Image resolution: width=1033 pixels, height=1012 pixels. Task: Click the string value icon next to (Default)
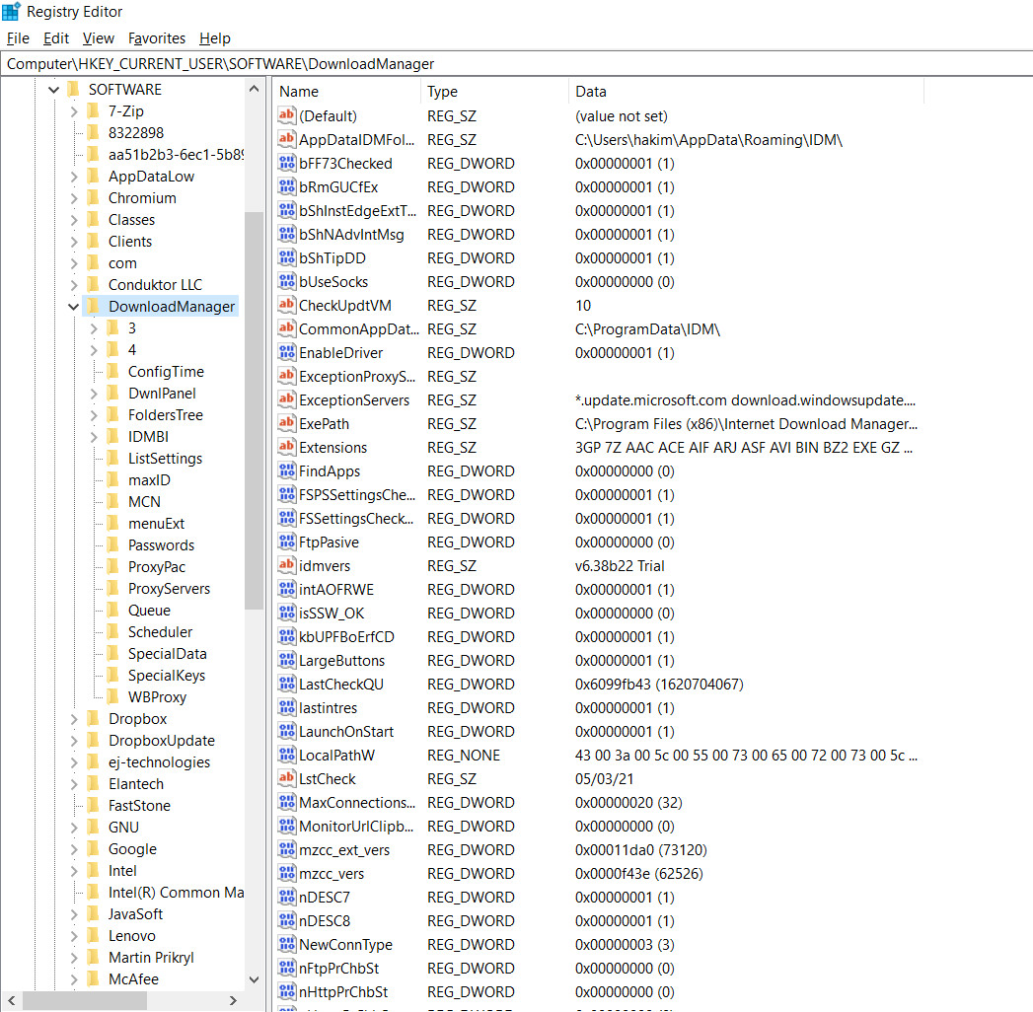pos(286,115)
